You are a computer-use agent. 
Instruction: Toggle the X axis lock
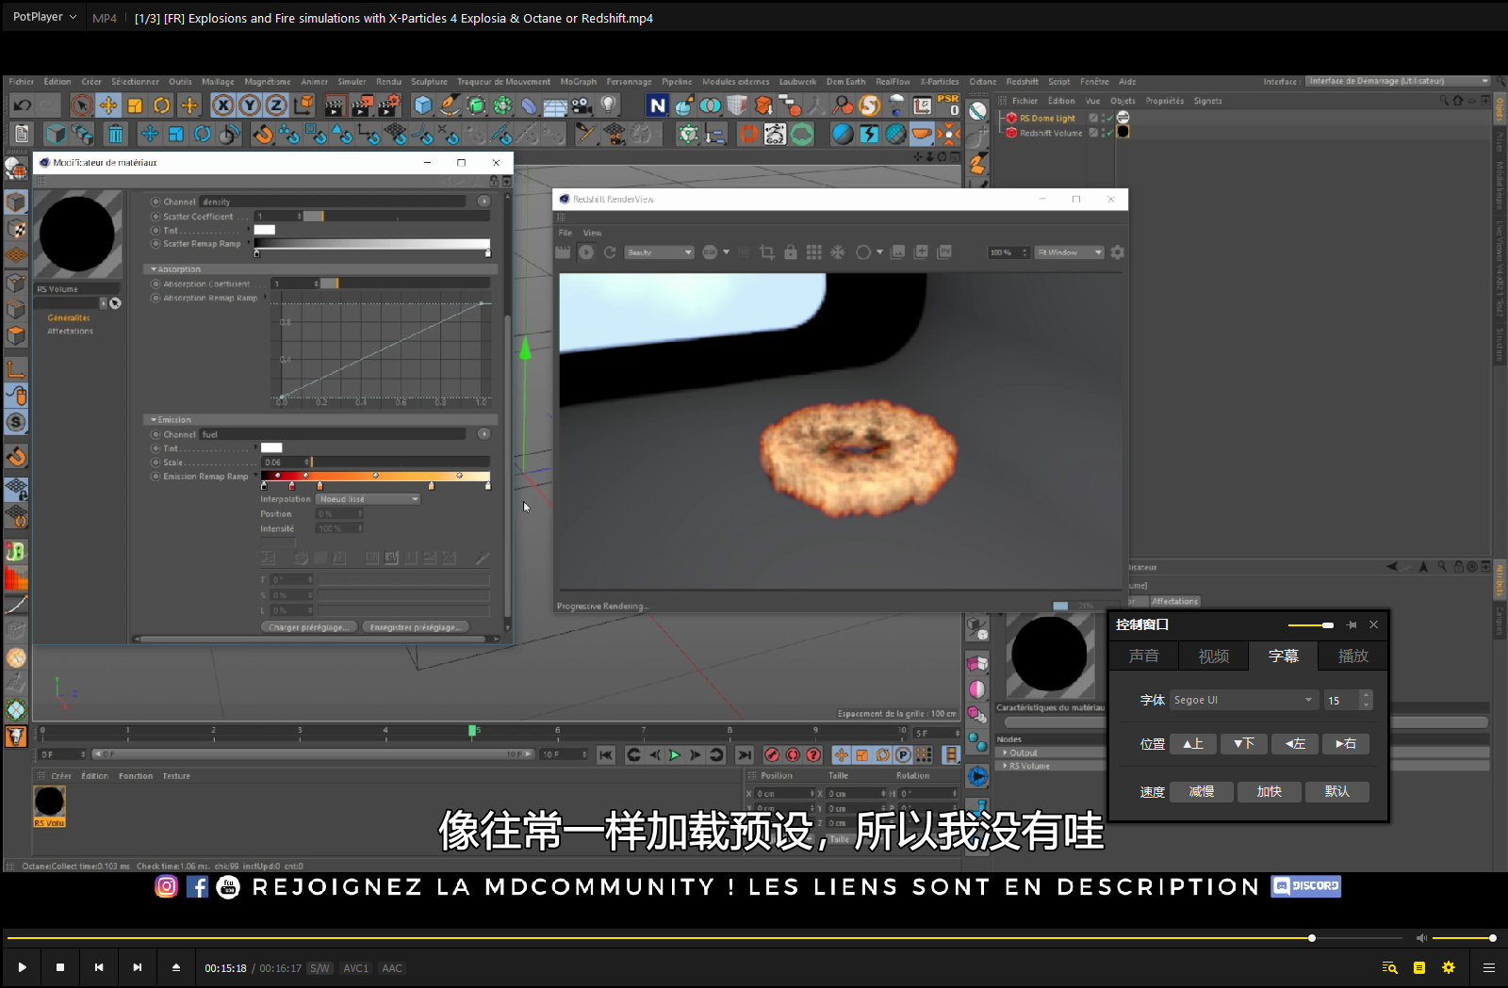pyautogui.click(x=223, y=105)
